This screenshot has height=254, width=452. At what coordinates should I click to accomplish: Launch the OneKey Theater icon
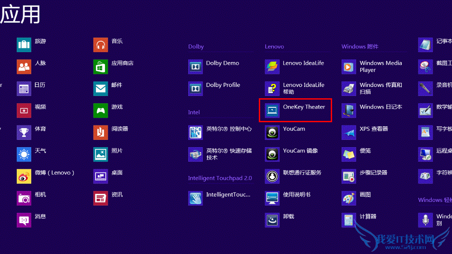coord(272,110)
